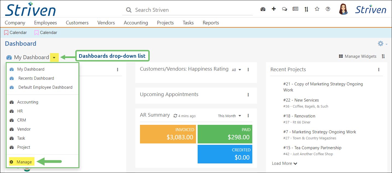Click the Striven logo at top left
The width and height of the screenshot is (392, 173).
click(x=30, y=9)
